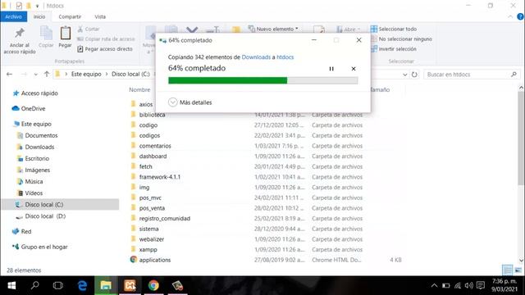The image size is (525, 295).
Task: Pause the copy operation
Action: (331, 69)
